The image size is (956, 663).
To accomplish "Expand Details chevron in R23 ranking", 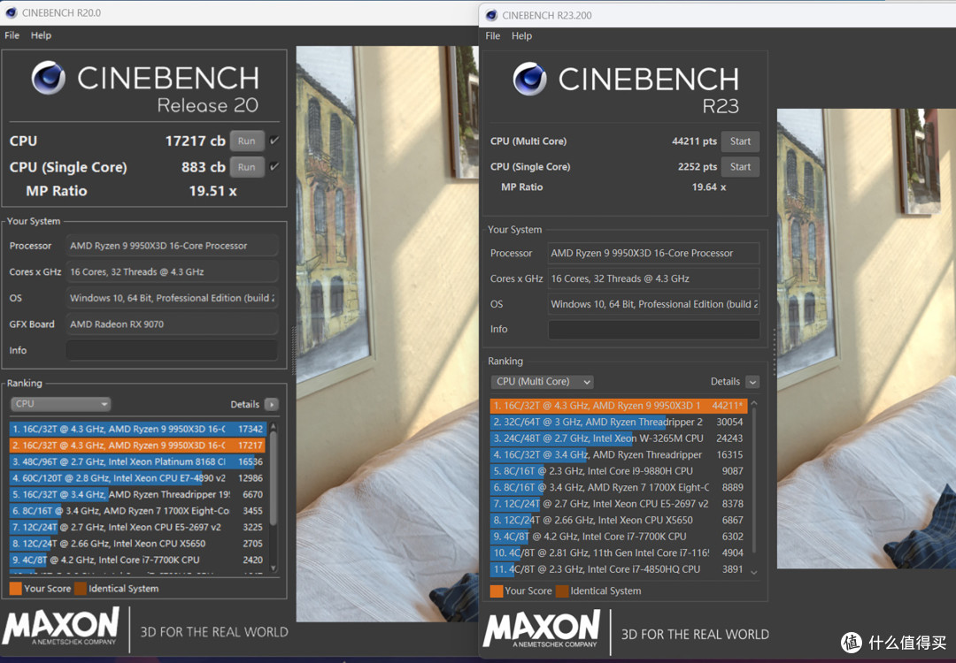I will pyautogui.click(x=753, y=383).
